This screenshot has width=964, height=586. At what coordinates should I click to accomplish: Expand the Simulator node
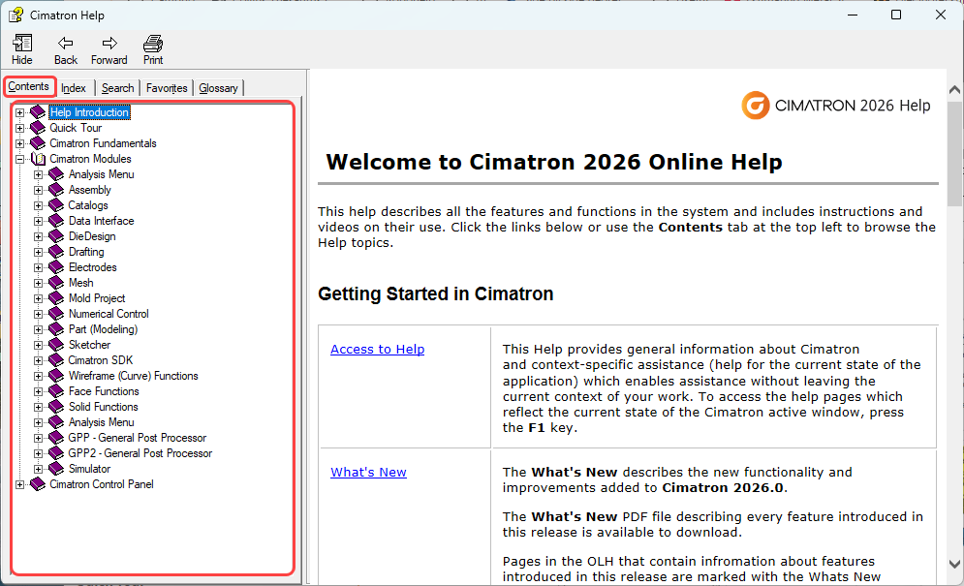[x=38, y=469]
